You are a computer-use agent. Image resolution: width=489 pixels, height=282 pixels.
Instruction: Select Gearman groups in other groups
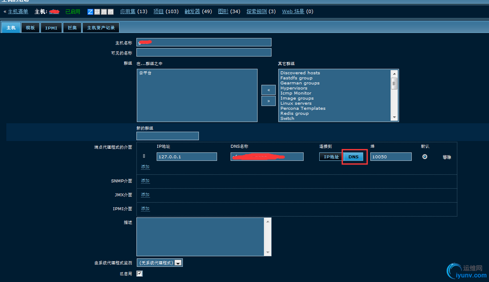300,83
